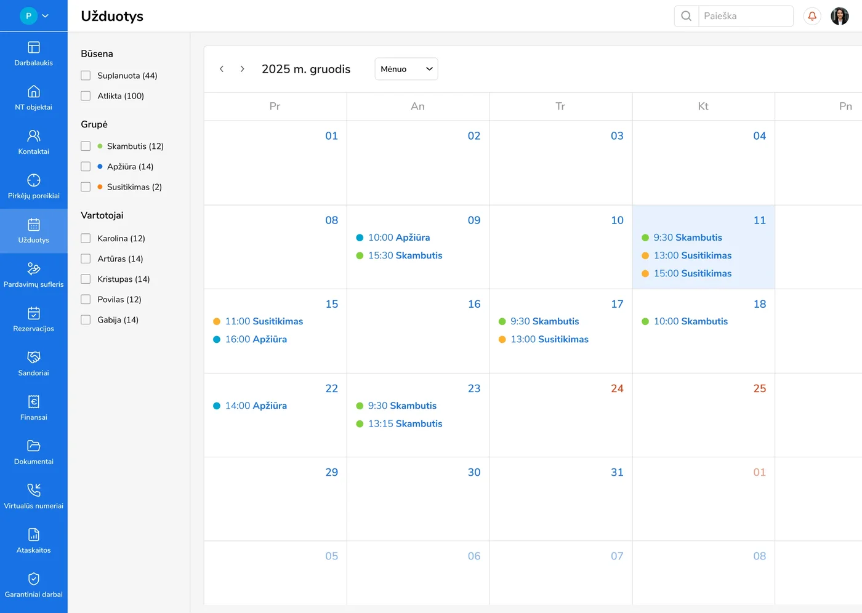Open Sandoriai handshake icon
The width and height of the screenshot is (862, 613).
(34, 358)
